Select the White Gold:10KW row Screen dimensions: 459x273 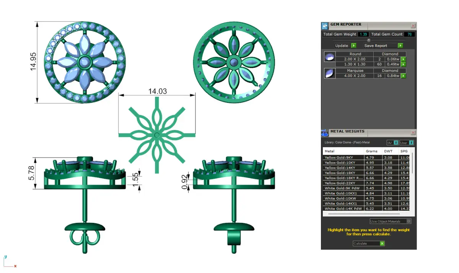click(x=366, y=198)
